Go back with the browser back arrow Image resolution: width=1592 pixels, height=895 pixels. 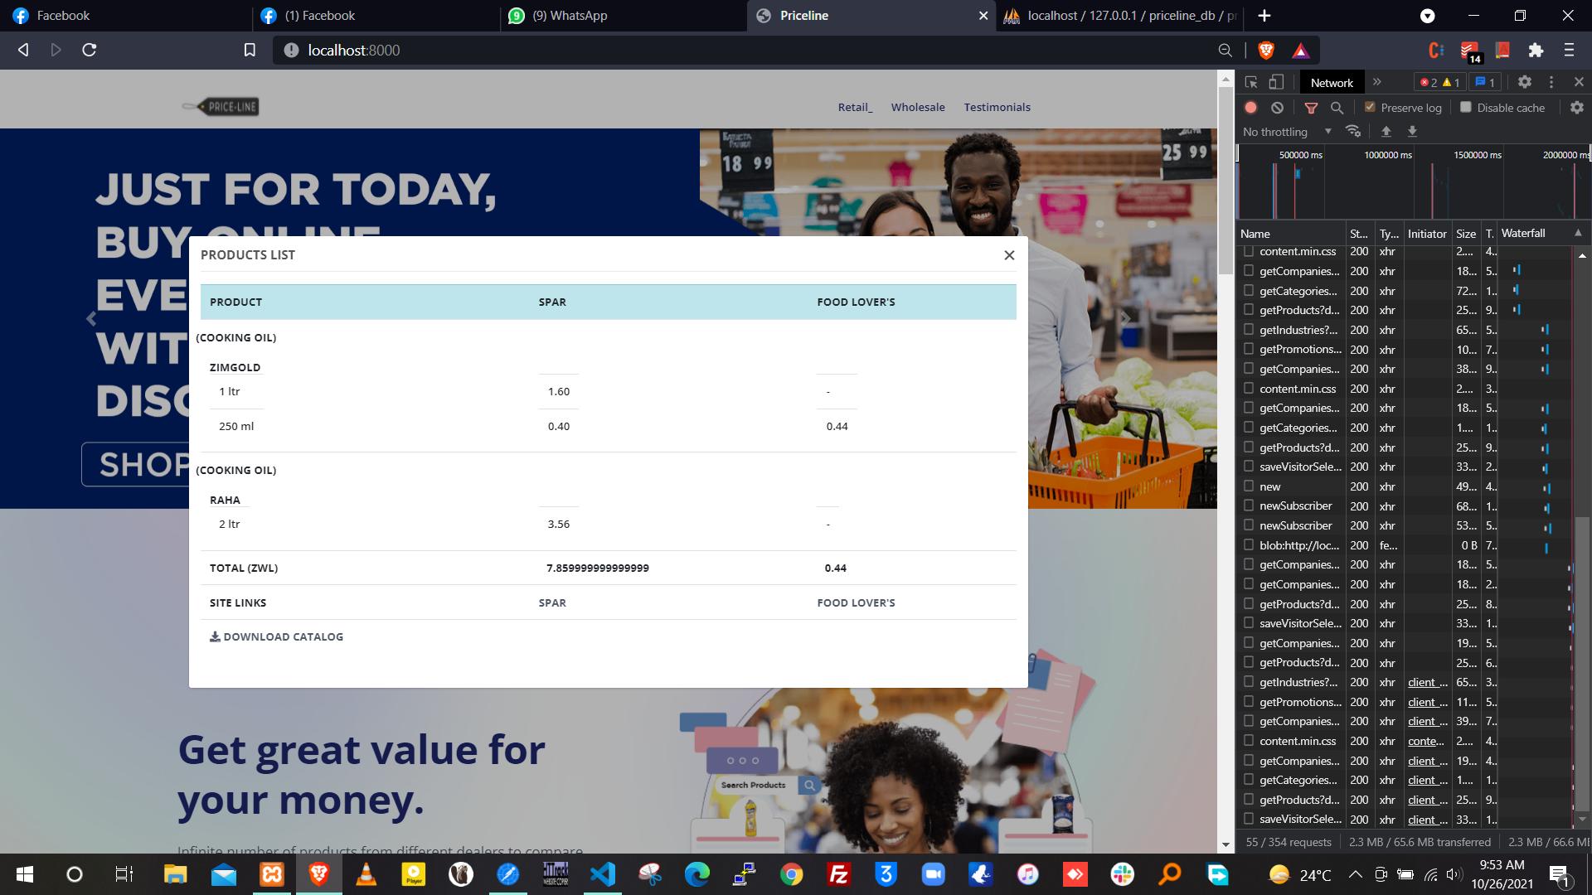click(x=23, y=51)
